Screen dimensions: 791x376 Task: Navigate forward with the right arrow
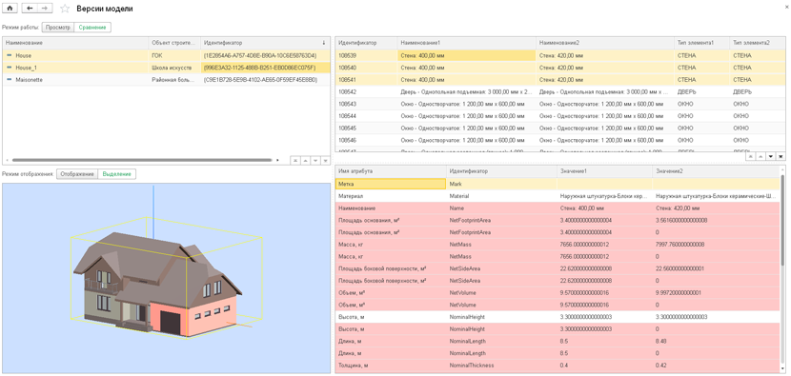(x=45, y=9)
